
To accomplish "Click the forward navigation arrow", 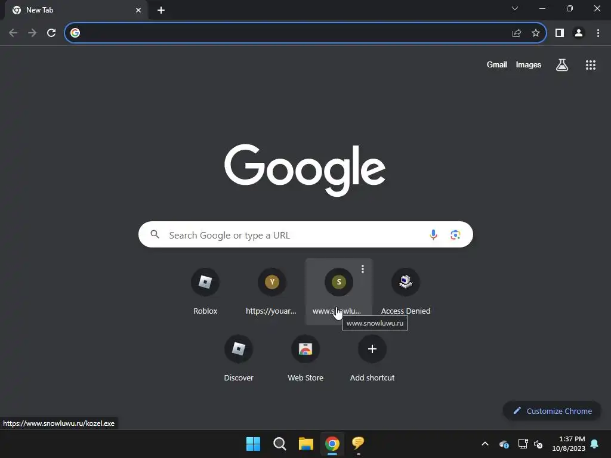I will pyautogui.click(x=32, y=33).
